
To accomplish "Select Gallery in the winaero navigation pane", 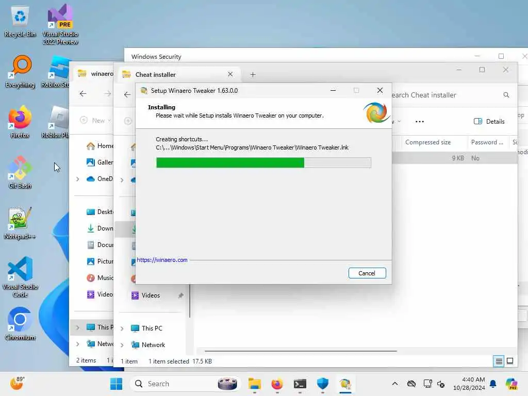I will [100, 162].
